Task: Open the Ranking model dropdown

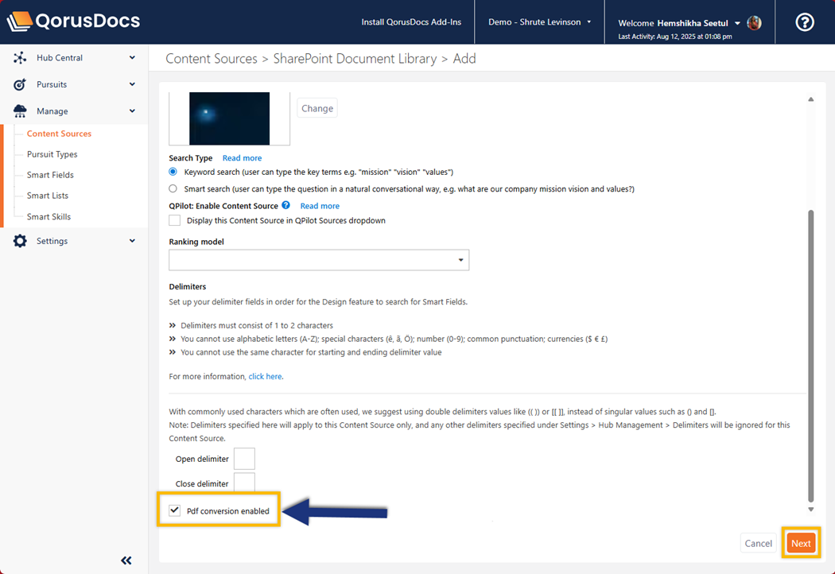Action: pos(319,260)
